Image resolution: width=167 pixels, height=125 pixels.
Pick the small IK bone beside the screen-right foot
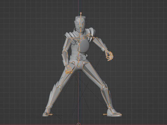(105, 115)
